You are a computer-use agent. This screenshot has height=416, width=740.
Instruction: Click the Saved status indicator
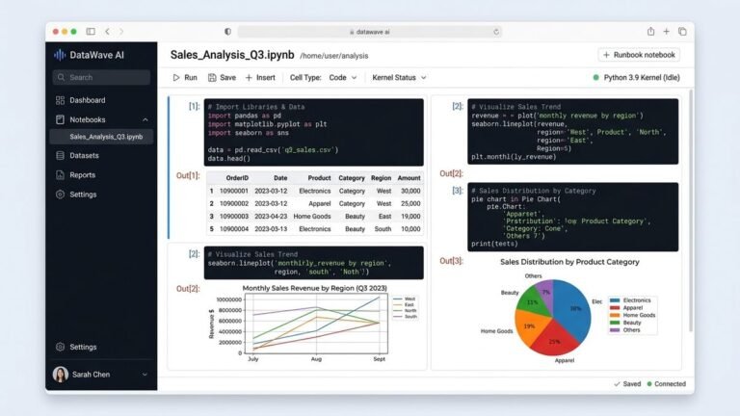pyautogui.click(x=627, y=384)
